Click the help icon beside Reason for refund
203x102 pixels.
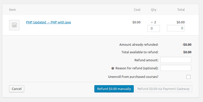click(x=113, y=68)
